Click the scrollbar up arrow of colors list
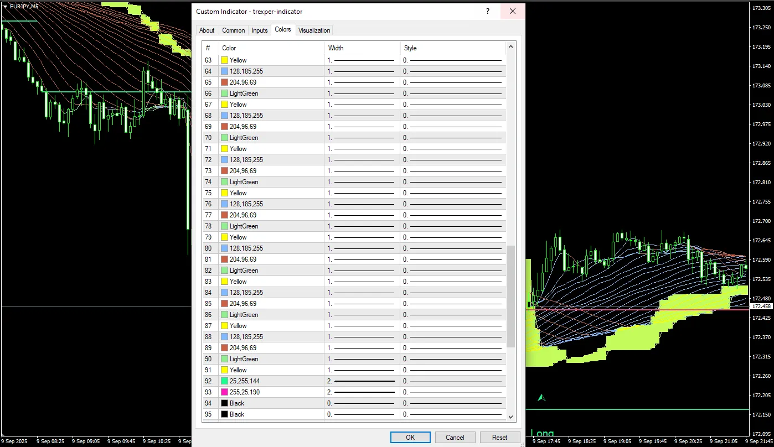 (511, 47)
